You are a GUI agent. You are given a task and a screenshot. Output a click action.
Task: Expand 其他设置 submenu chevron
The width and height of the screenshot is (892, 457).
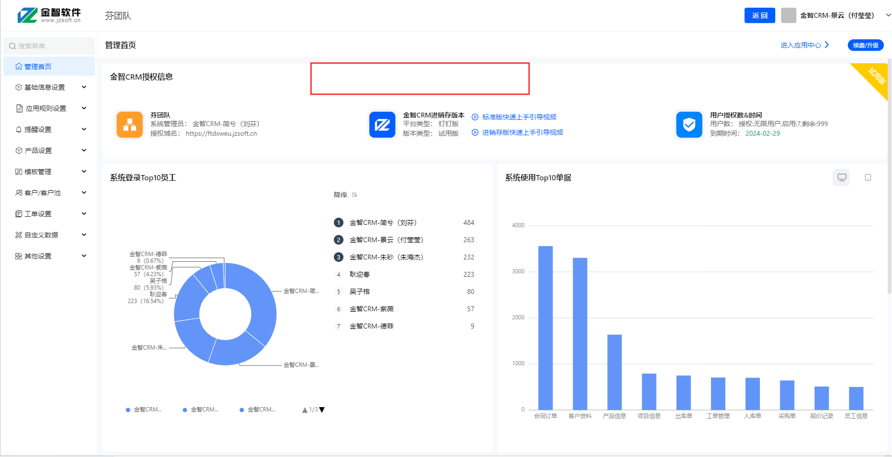tap(84, 256)
